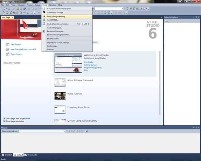Click the word wrap icon in Output toolbar
This screenshot has width=201, height=161.
coord(87,131)
